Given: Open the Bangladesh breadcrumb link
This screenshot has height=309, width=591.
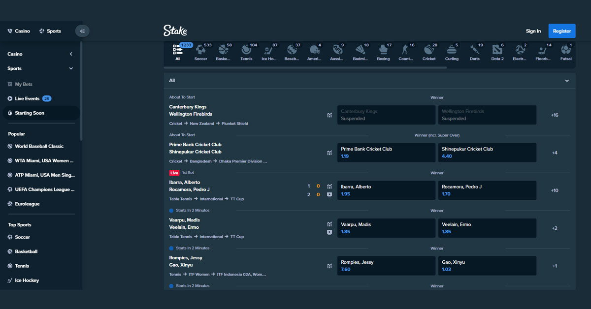Looking at the screenshot, I should (x=200, y=161).
